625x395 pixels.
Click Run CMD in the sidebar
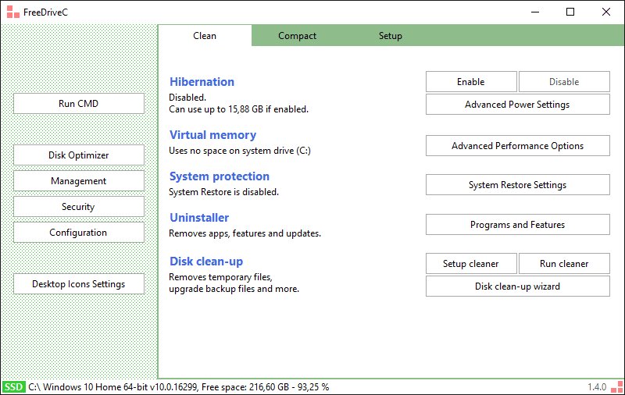78,104
